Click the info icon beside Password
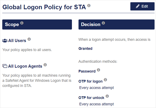The width and height of the screenshot is (156, 108). (x=99, y=70)
